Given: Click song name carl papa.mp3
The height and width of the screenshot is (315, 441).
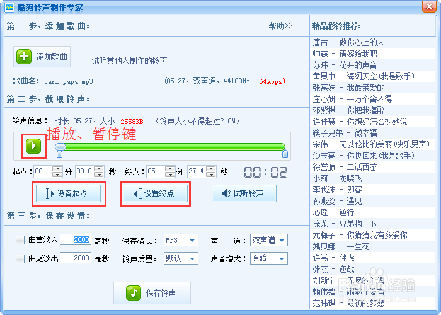Looking at the screenshot, I should 68,82.
